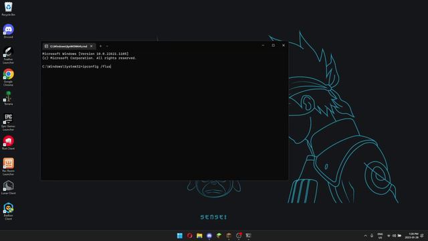Select the Lunar Client desktop shortcut
Screen dimensions: 428x241
8,187
